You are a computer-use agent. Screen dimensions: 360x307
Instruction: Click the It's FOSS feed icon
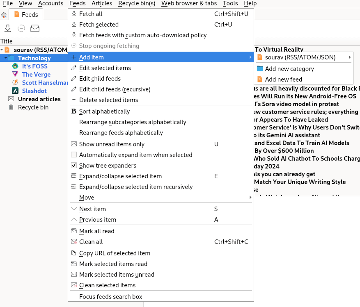click(x=15, y=66)
